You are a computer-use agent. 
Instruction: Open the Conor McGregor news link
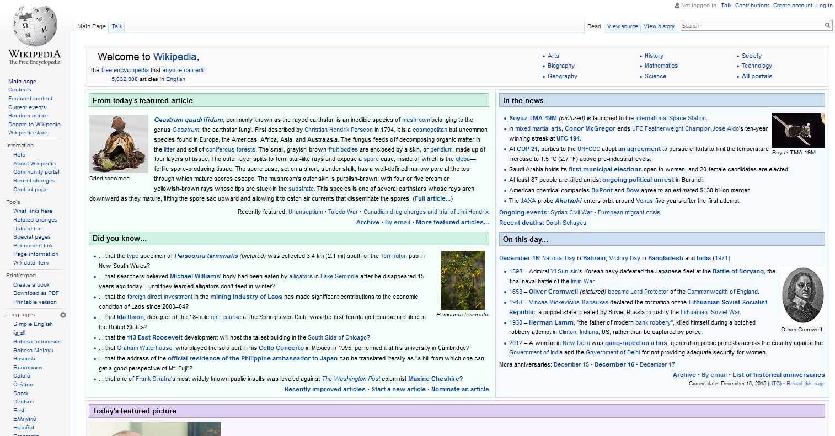pyautogui.click(x=590, y=128)
